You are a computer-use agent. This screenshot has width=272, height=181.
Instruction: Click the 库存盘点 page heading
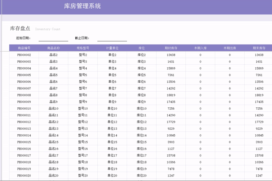click(x=20, y=28)
